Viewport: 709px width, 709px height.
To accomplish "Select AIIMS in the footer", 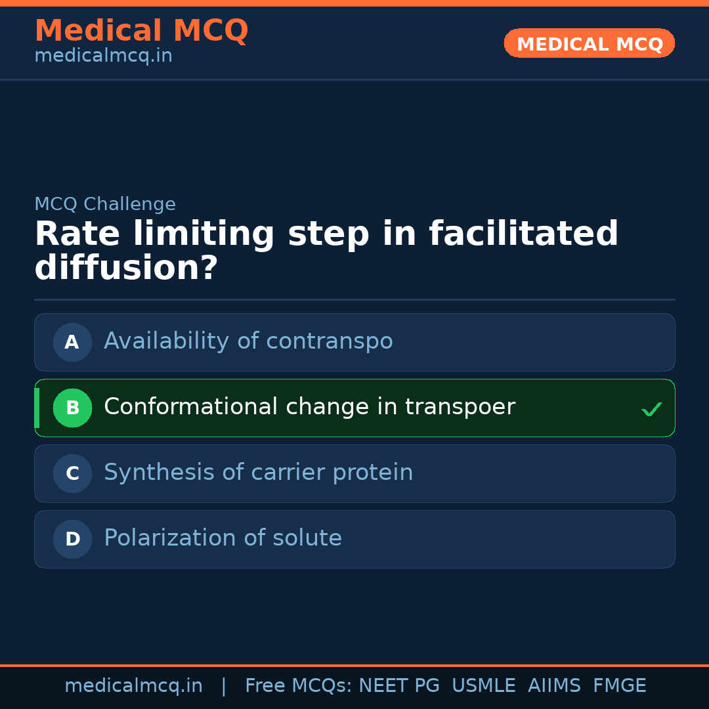I will point(554,686).
